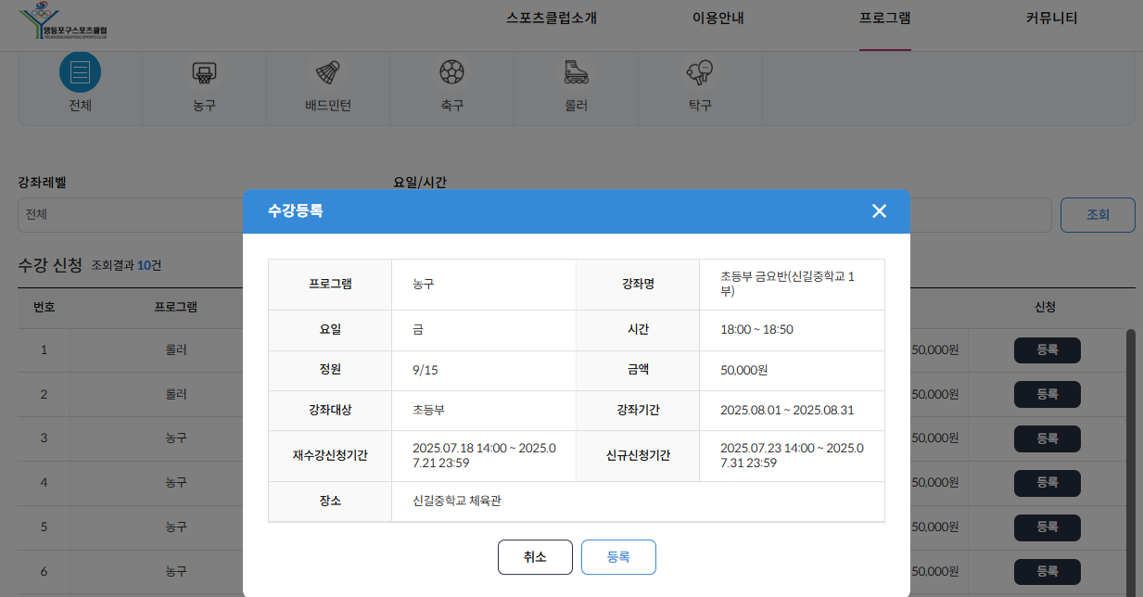Click the 조회 search button

pyautogui.click(x=1098, y=214)
